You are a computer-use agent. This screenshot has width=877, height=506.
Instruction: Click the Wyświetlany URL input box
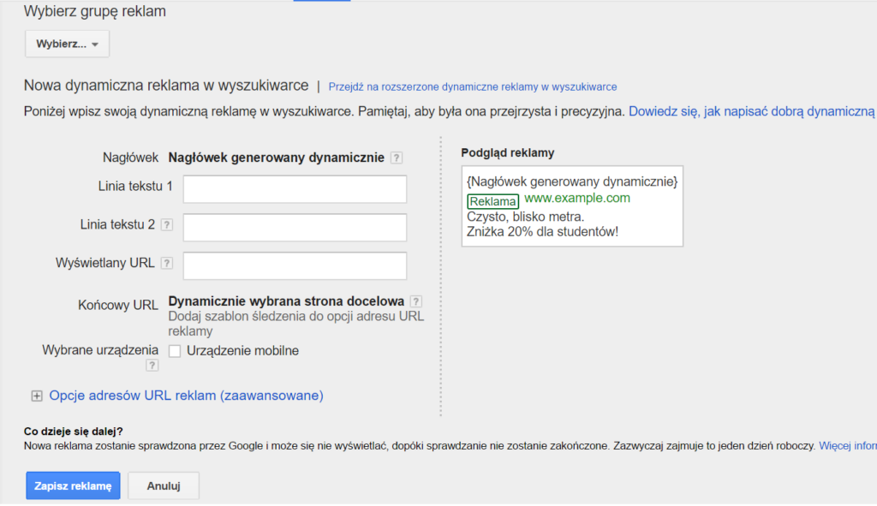(x=294, y=266)
